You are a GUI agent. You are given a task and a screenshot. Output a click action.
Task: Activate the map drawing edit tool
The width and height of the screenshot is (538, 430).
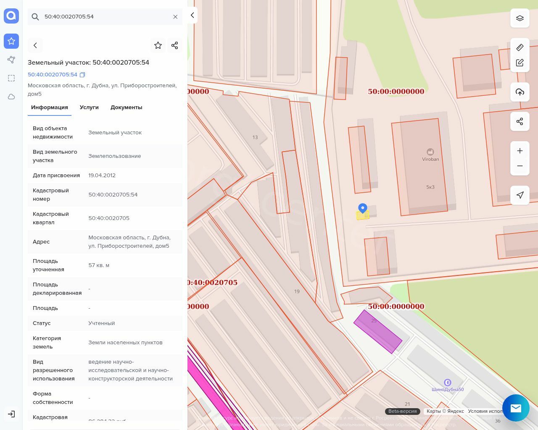tap(520, 63)
